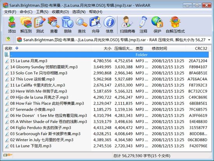Open the 文件(F) menu

(x=10, y=12)
